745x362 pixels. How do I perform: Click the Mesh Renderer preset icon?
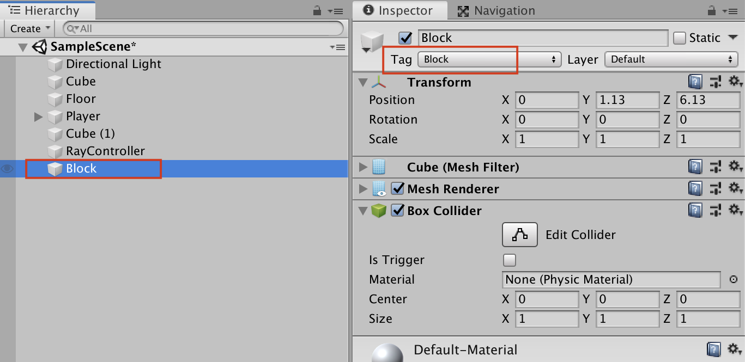pos(715,189)
